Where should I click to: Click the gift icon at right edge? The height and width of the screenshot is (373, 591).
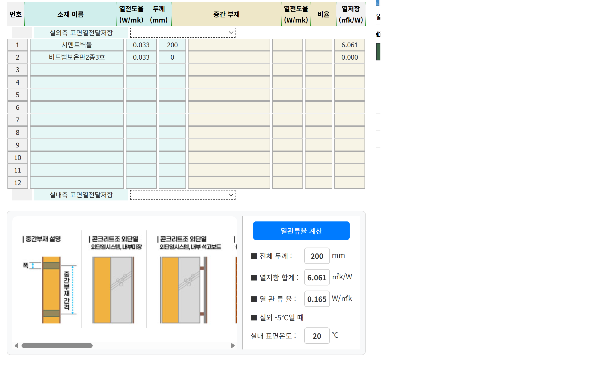click(378, 34)
